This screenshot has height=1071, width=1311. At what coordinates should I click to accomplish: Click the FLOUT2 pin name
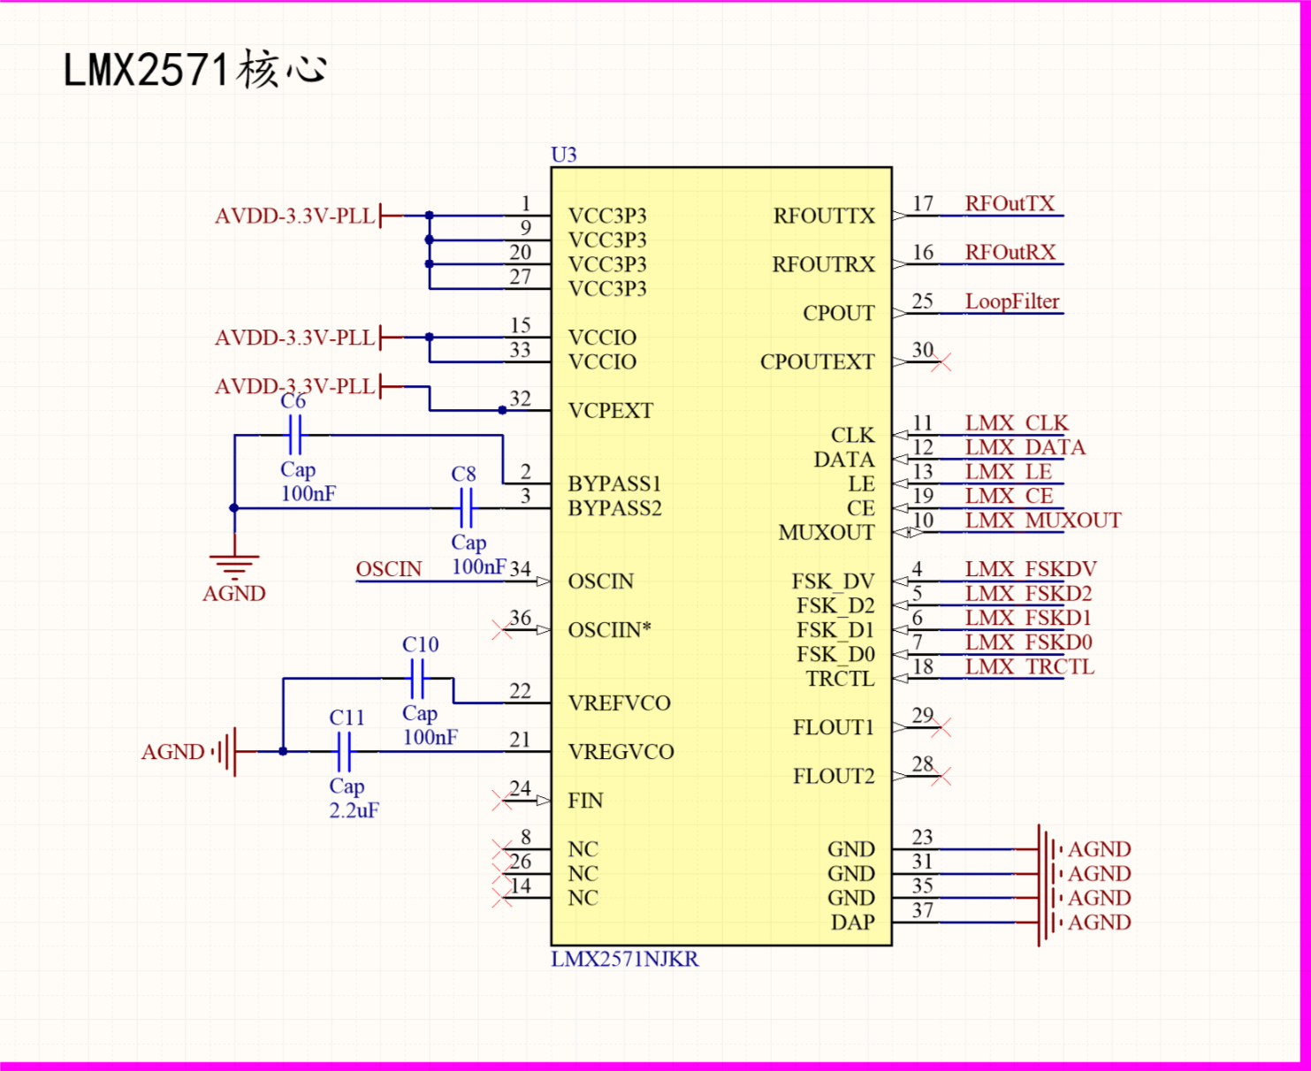coord(834,776)
